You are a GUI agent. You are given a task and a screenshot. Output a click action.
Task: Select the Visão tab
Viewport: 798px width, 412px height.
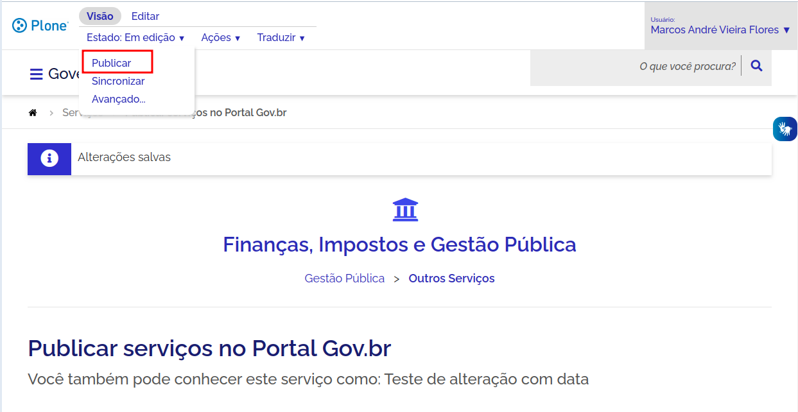click(100, 16)
